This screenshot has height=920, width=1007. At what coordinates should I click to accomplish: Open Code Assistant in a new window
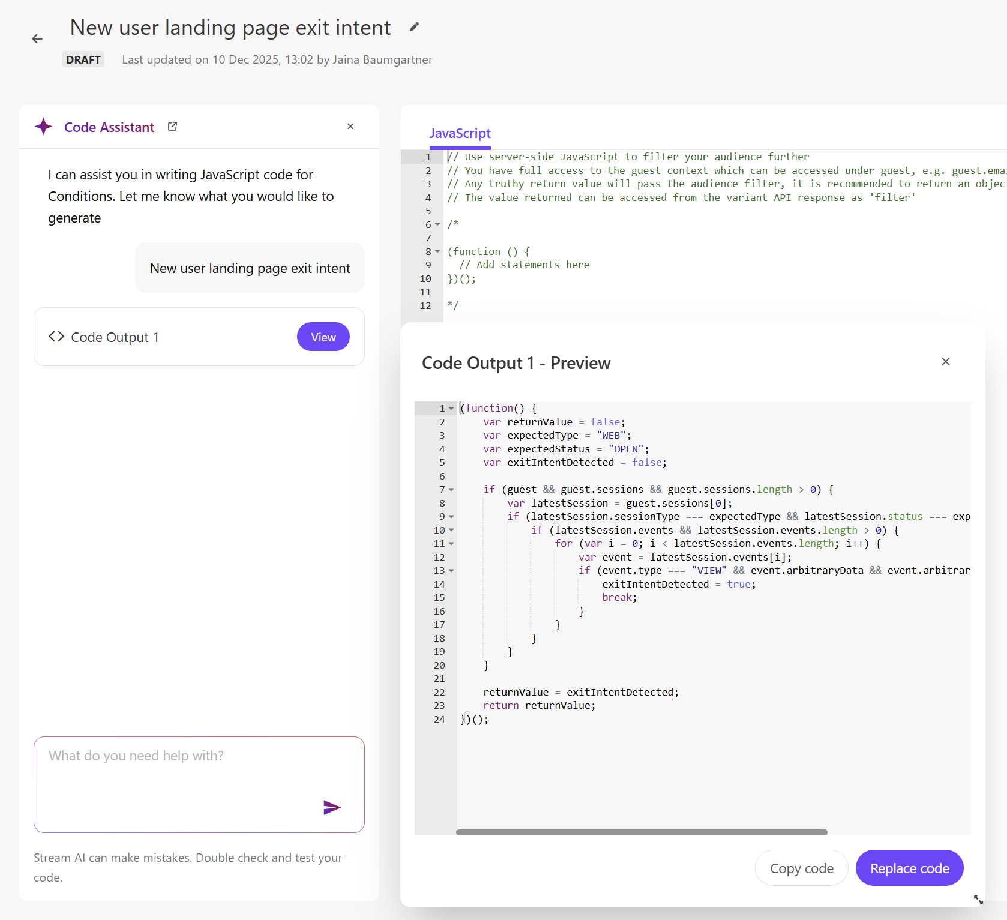(172, 127)
